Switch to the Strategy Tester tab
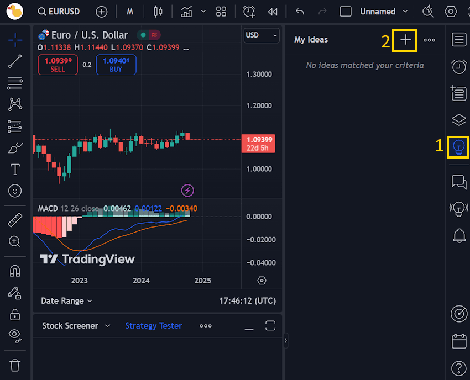Screen dimensions: 470x380 [x=153, y=325]
